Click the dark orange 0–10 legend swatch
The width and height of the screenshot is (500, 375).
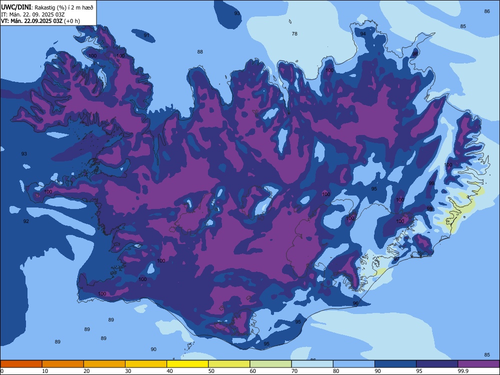(21, 364)
